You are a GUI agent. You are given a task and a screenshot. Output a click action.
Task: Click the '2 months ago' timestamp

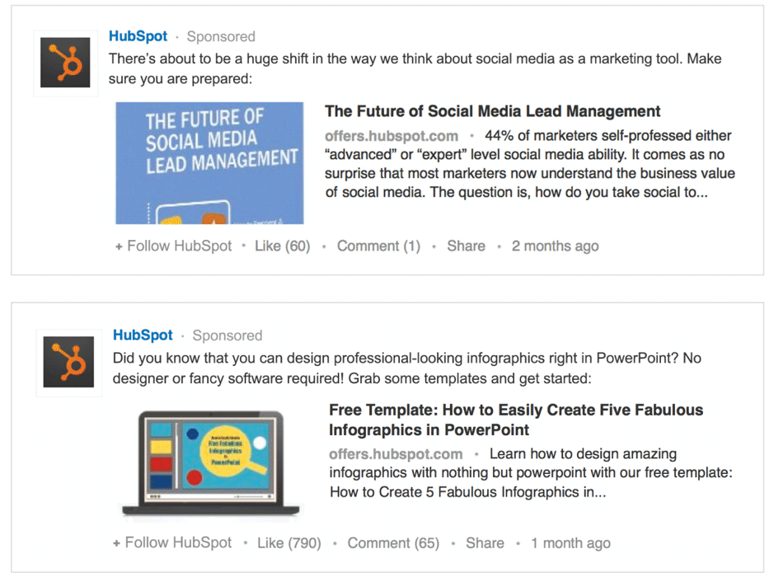(555, 246)
